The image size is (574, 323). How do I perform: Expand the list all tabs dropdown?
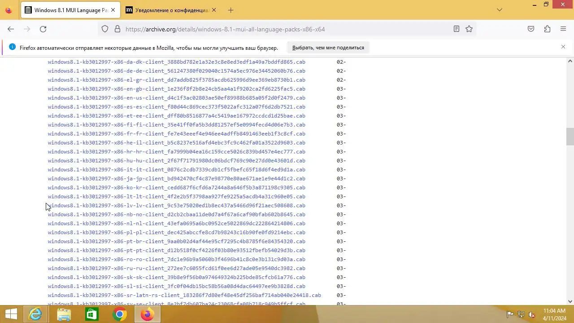[500, 10]
